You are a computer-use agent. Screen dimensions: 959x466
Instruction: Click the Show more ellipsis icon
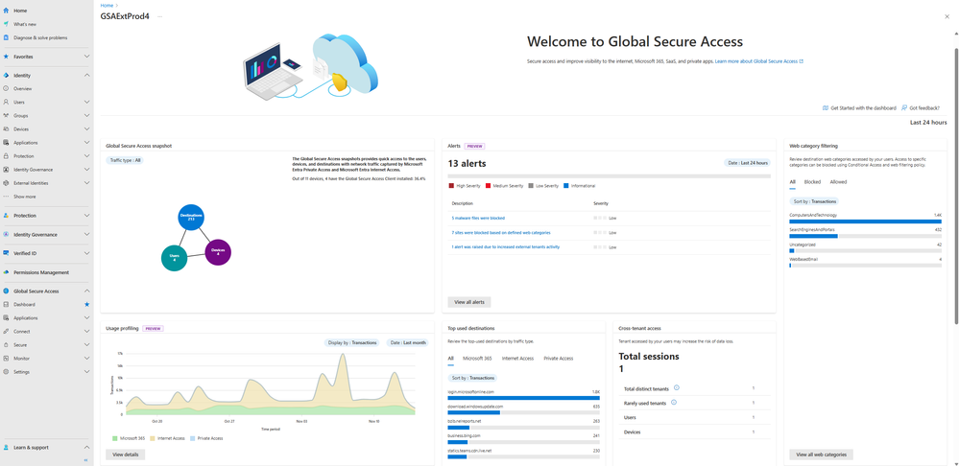coord(6,197)
